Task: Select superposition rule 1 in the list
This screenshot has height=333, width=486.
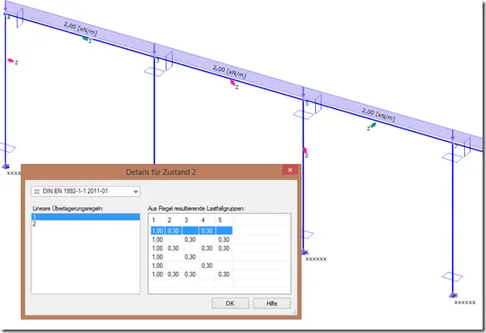Action: click(x=86, y=217)
